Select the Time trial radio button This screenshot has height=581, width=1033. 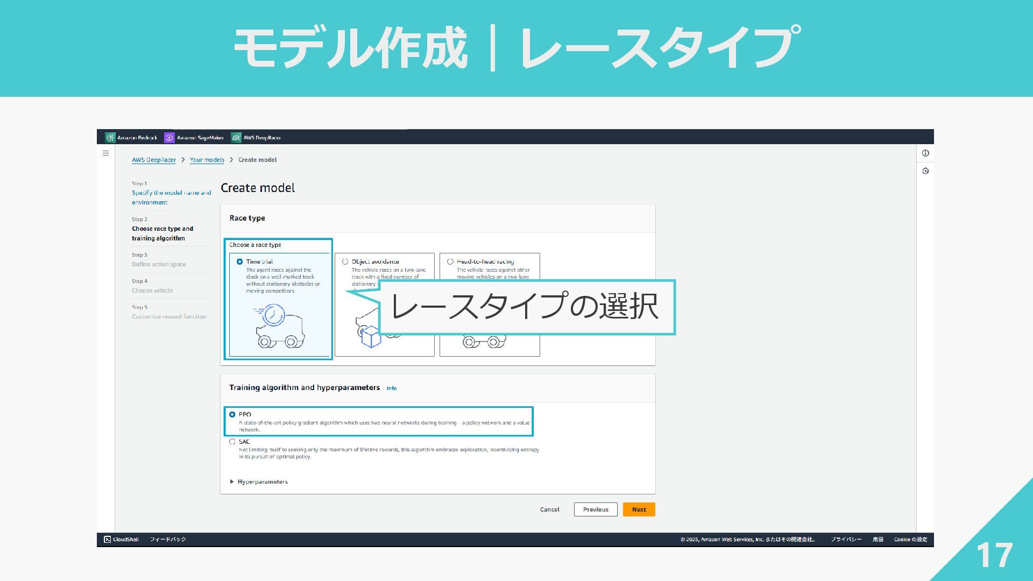(239, 262)
